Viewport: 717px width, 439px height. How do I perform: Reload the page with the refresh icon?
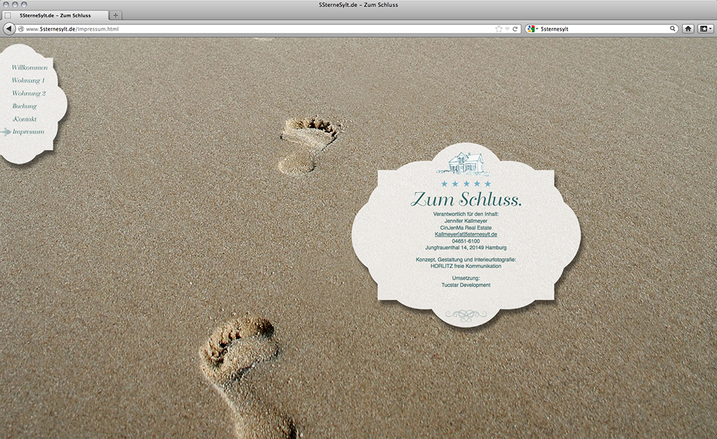tap(516, 29)
